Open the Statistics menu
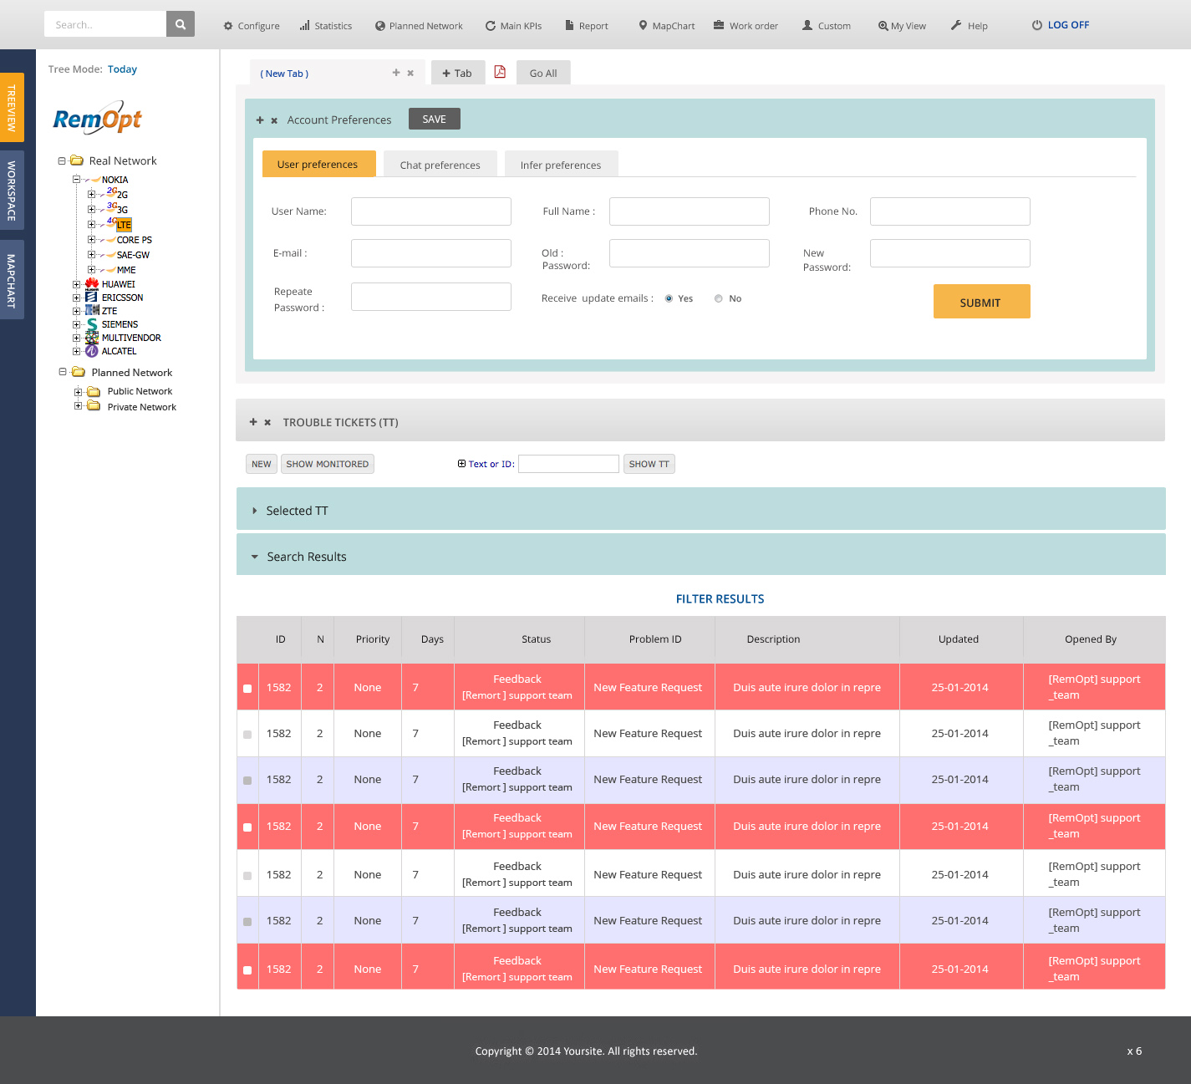This screenshot has width=1191, height=1084. tap(326, 26)
